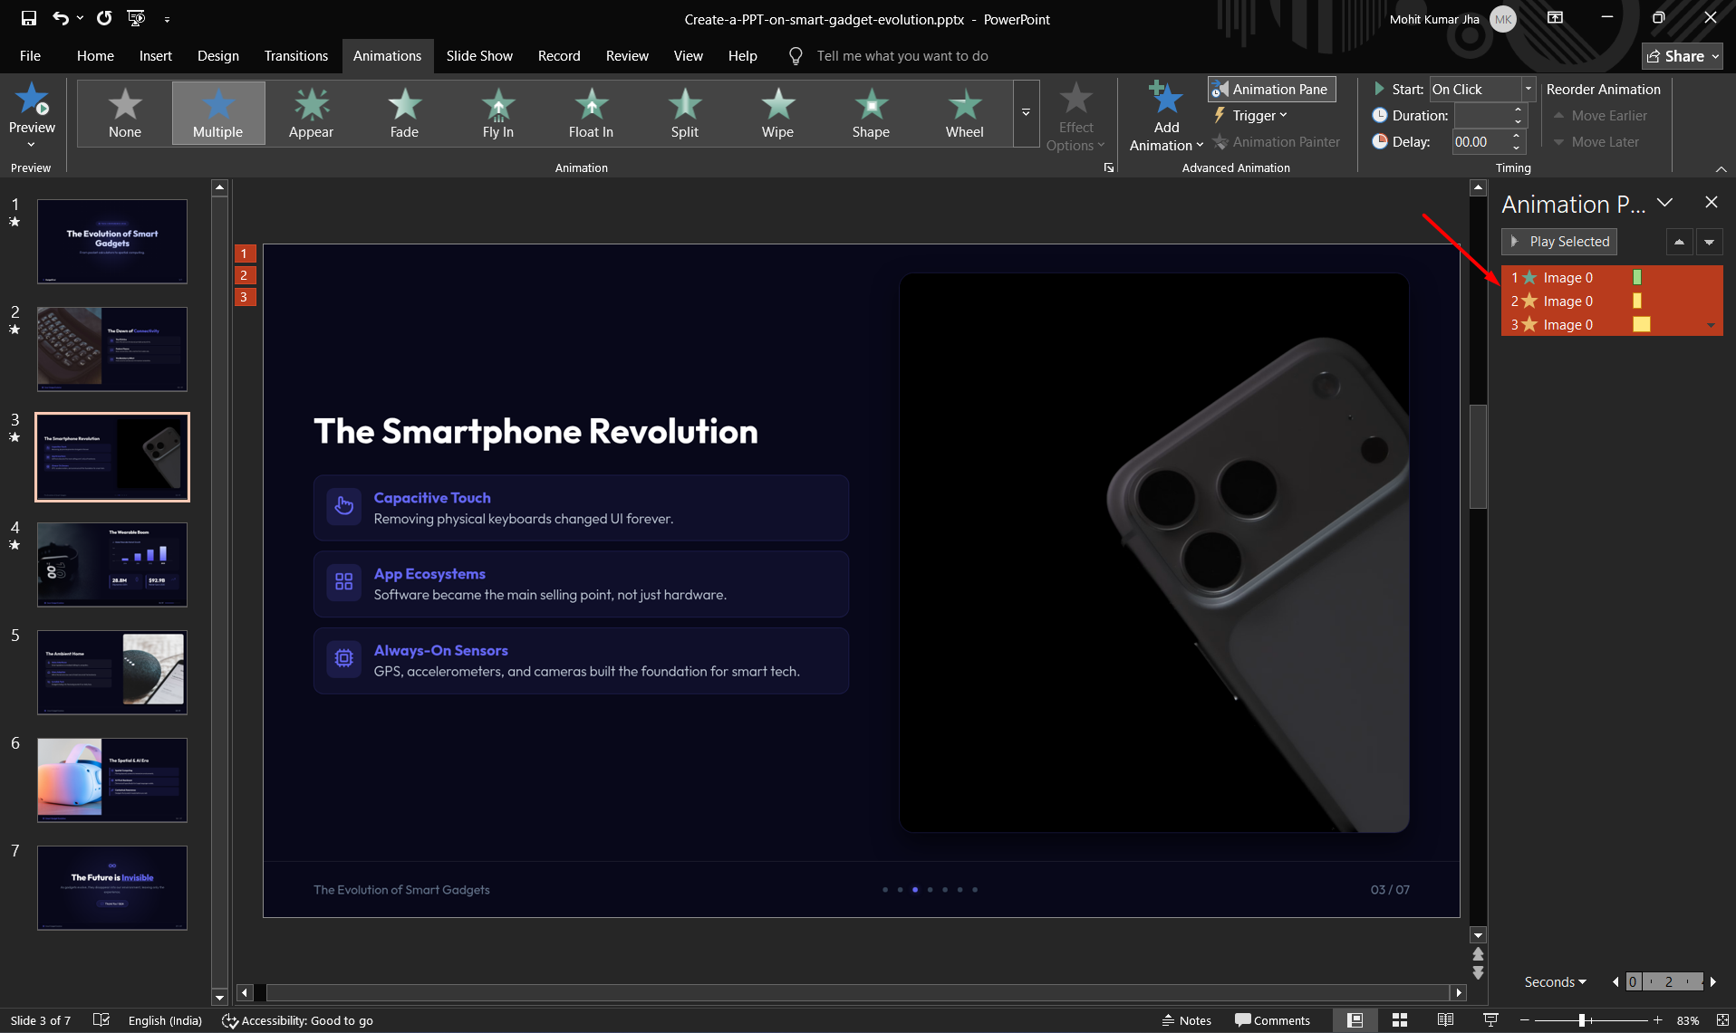Open Animation Pane options chevron
This screenshot has width=1736, height=1033.
(x=1664, y=203)
